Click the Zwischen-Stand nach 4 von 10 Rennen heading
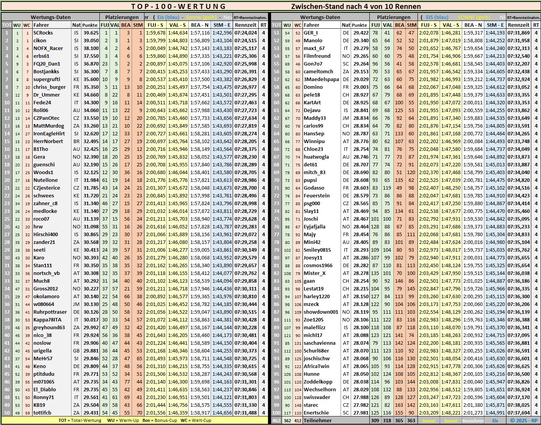Screen dimensions: 541x425 coord(356,6)
